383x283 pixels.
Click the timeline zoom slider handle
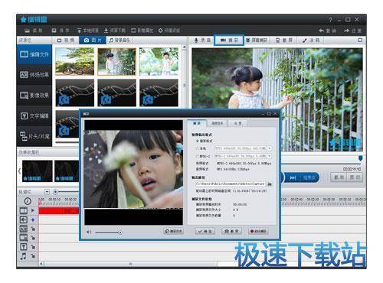55,191
